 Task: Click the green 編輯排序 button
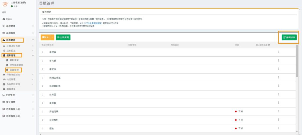289,37
